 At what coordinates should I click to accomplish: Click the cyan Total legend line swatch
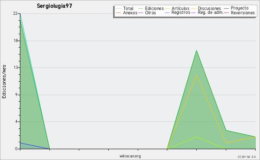pyautogui.click(x=118, y=8)
